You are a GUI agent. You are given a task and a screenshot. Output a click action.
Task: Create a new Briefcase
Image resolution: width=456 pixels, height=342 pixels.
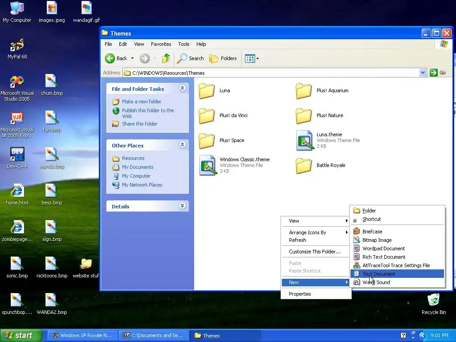coord(397,232)
